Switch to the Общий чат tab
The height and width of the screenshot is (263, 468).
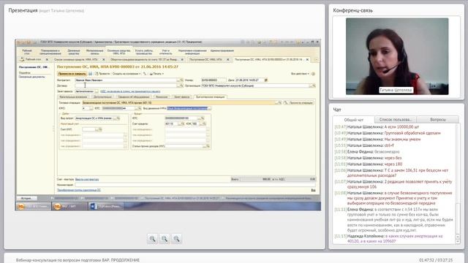coord(354,120)
